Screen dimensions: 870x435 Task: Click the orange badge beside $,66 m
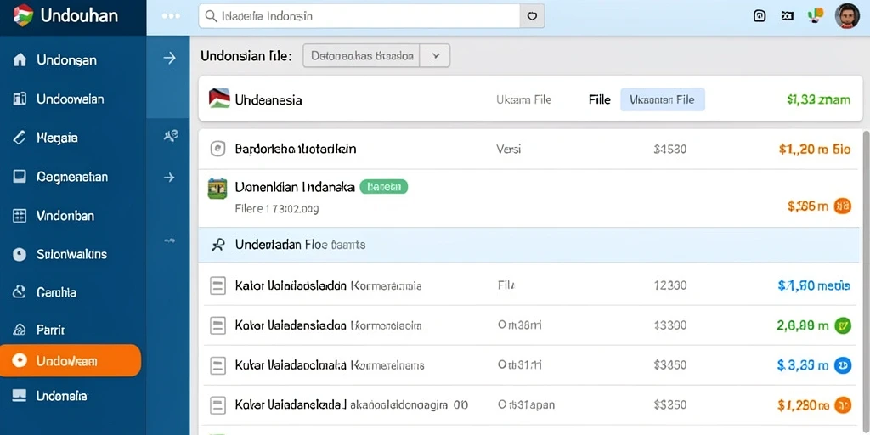tap(842, 206)
